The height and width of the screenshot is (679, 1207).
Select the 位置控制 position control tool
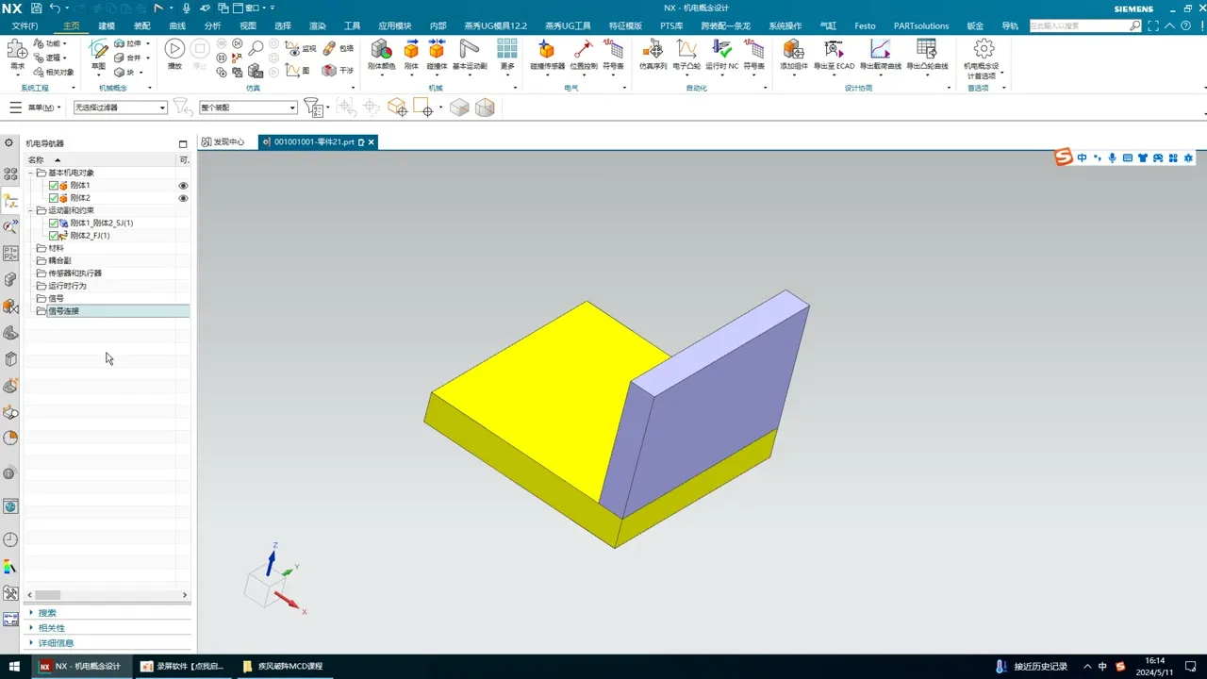click(x=583, y=52)
